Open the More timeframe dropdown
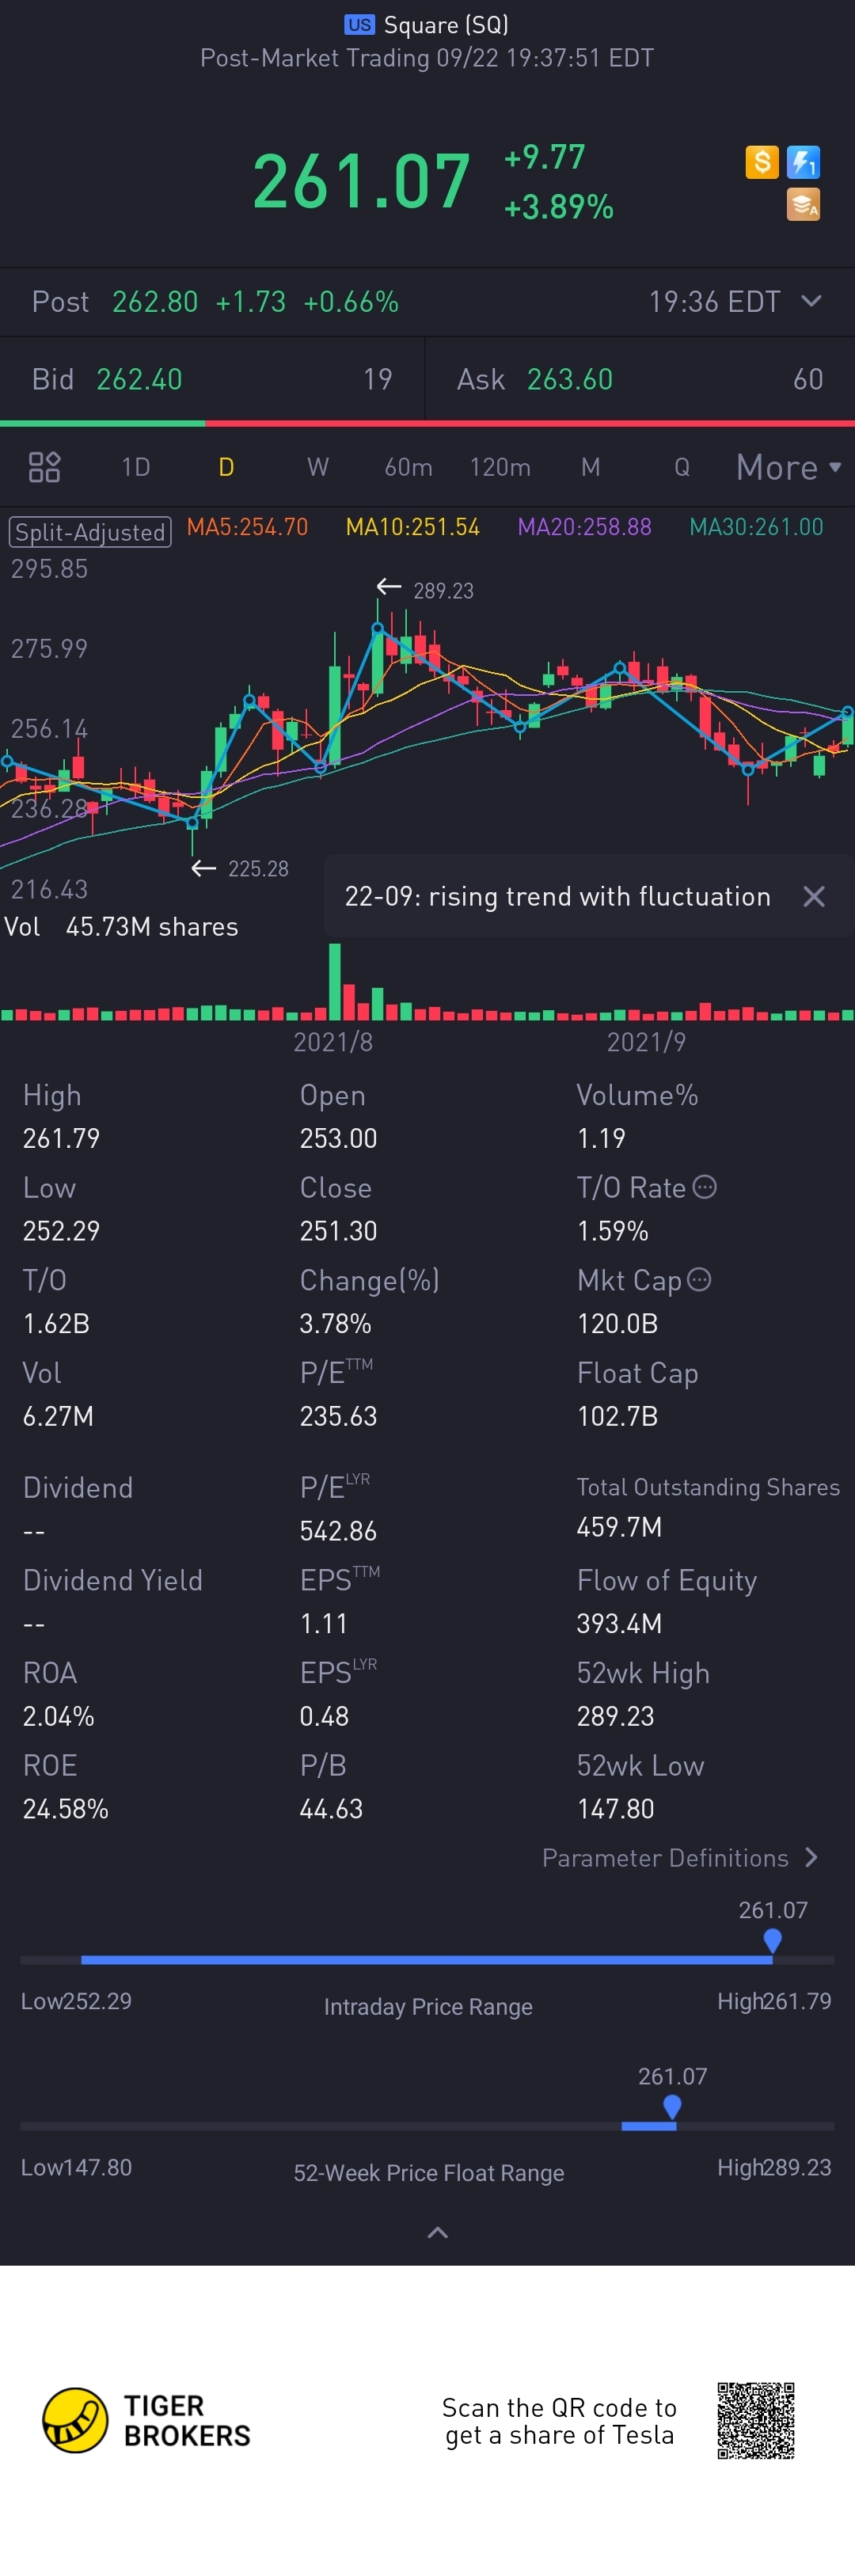Image resolution: width=855 pixels, height=2576 pixels. coord(789,467)
